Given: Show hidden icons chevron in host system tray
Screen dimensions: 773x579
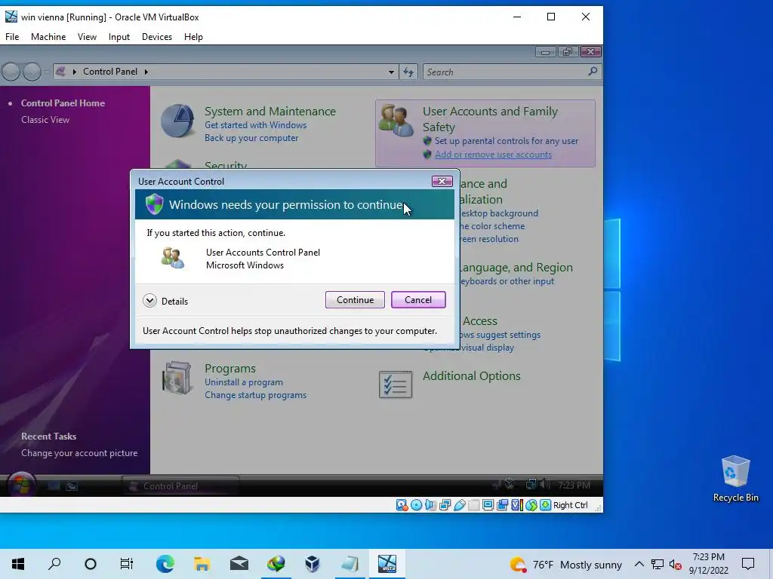Looking at the screenshot, I should (x=639, y=564).
